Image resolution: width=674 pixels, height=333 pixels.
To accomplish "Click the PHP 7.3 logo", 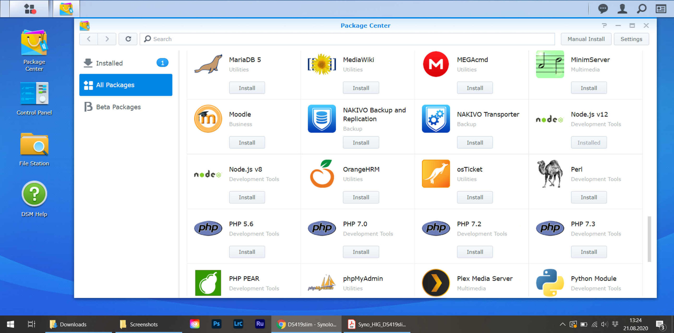I will (x=550, y=228).
